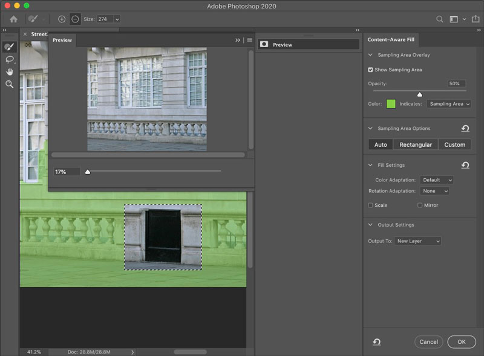Open the Output To dropdown
Image resolution: width=484 pixels, height=356 pixels.
click(417, 241)
